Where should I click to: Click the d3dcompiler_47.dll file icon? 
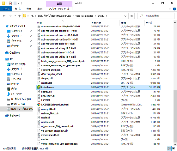pyautogui.click(x=39, y=74)
